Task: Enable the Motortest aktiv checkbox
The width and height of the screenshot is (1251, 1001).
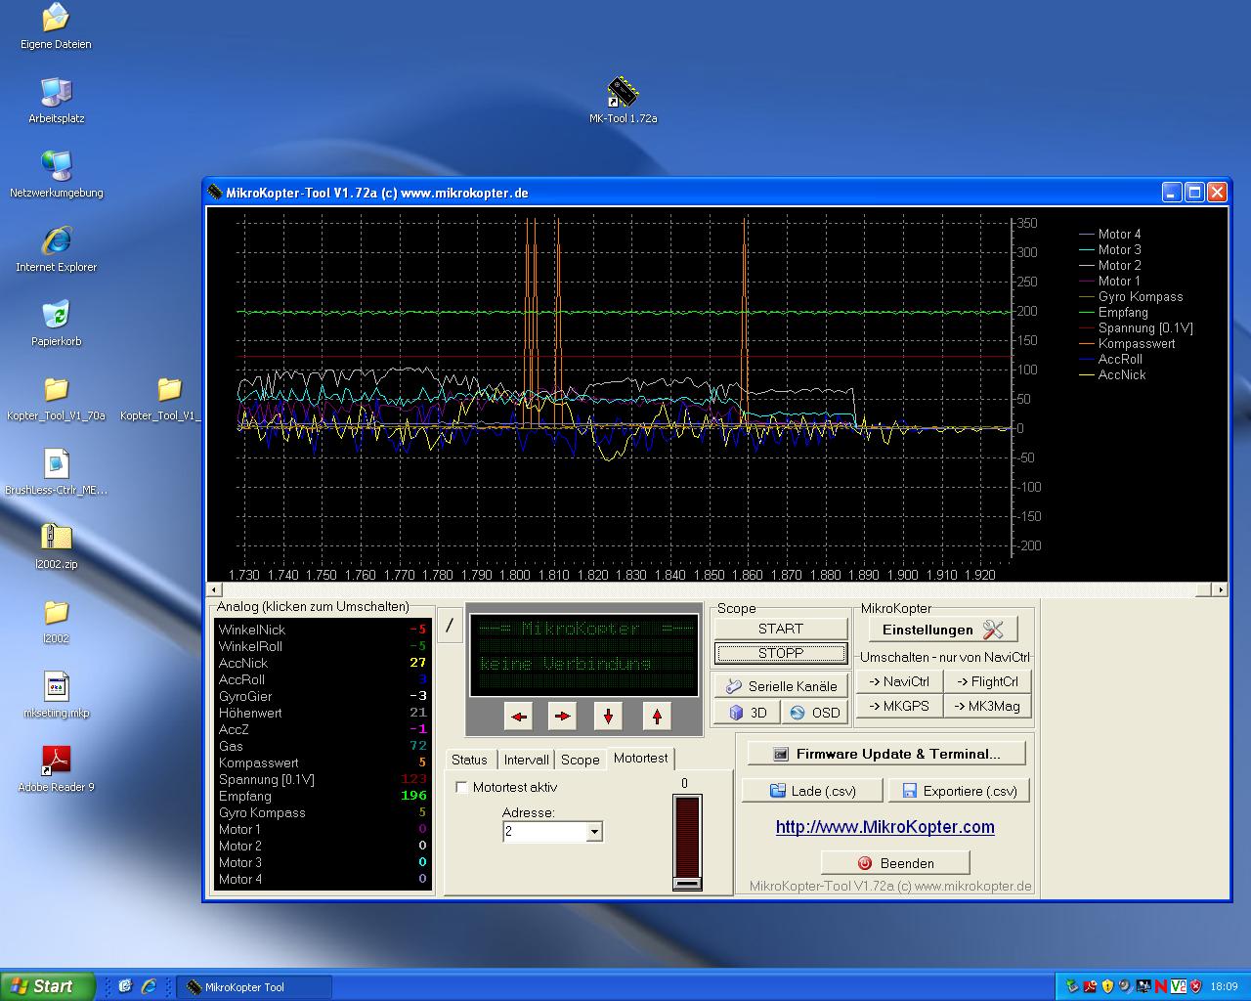Action: point(462,787)
